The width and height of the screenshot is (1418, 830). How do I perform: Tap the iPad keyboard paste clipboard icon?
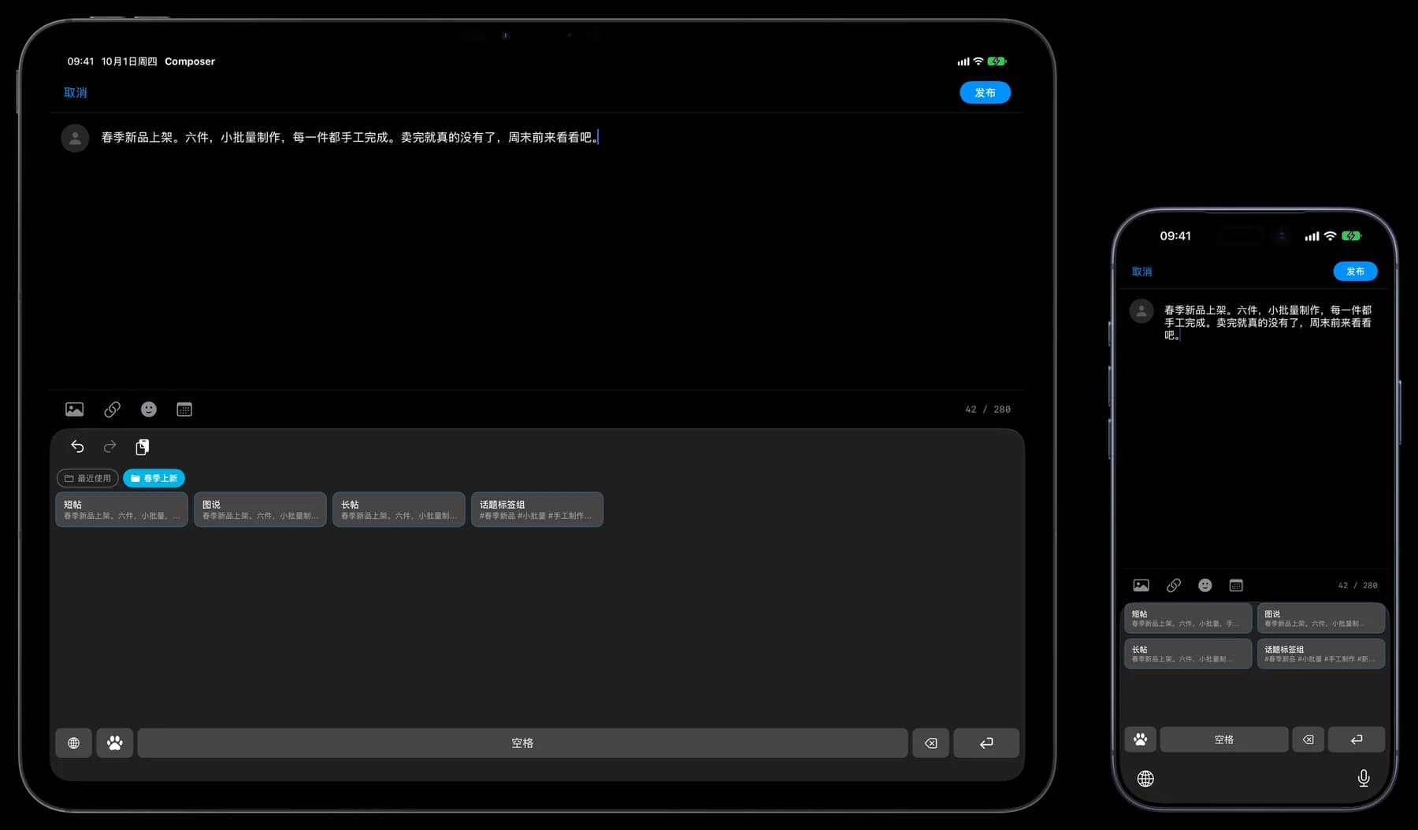tap(142, 447)
